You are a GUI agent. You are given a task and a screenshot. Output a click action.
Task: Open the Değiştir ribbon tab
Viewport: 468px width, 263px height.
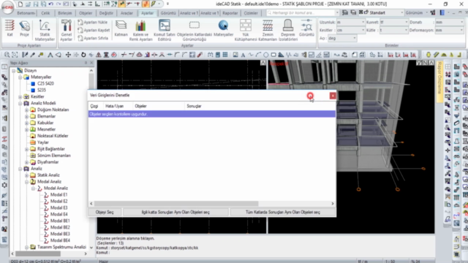click(106, 13)
